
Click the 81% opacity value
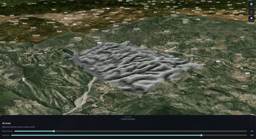[252, 135]
